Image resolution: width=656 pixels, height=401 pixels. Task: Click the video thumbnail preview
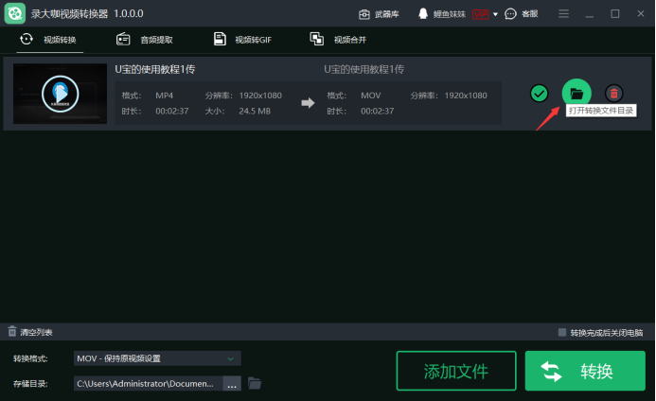[x=60, y=93]
